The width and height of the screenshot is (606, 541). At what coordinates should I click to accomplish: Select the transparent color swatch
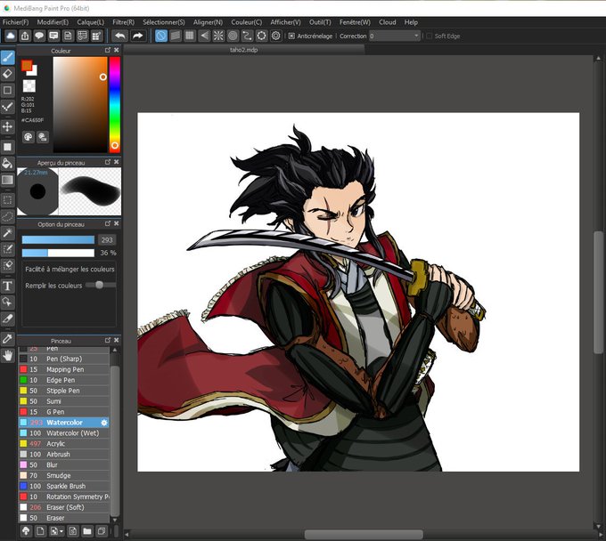click(x=29, y=85)
